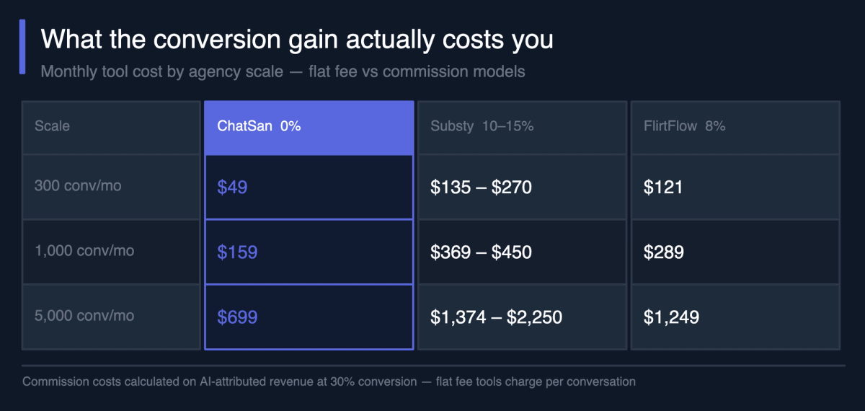Image resolution: width=865 pixels, height=411 pixels.
Task: Select the Monthly tool cost subtitle
Action: tap(283, 71)
